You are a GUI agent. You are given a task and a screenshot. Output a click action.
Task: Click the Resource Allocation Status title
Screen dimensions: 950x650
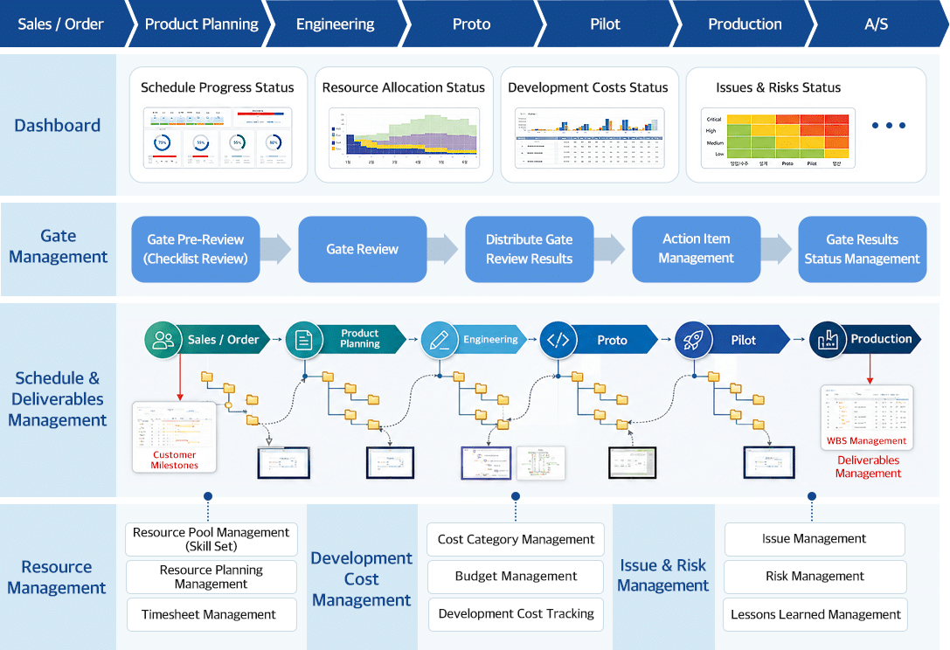click(x=404, y=87)
